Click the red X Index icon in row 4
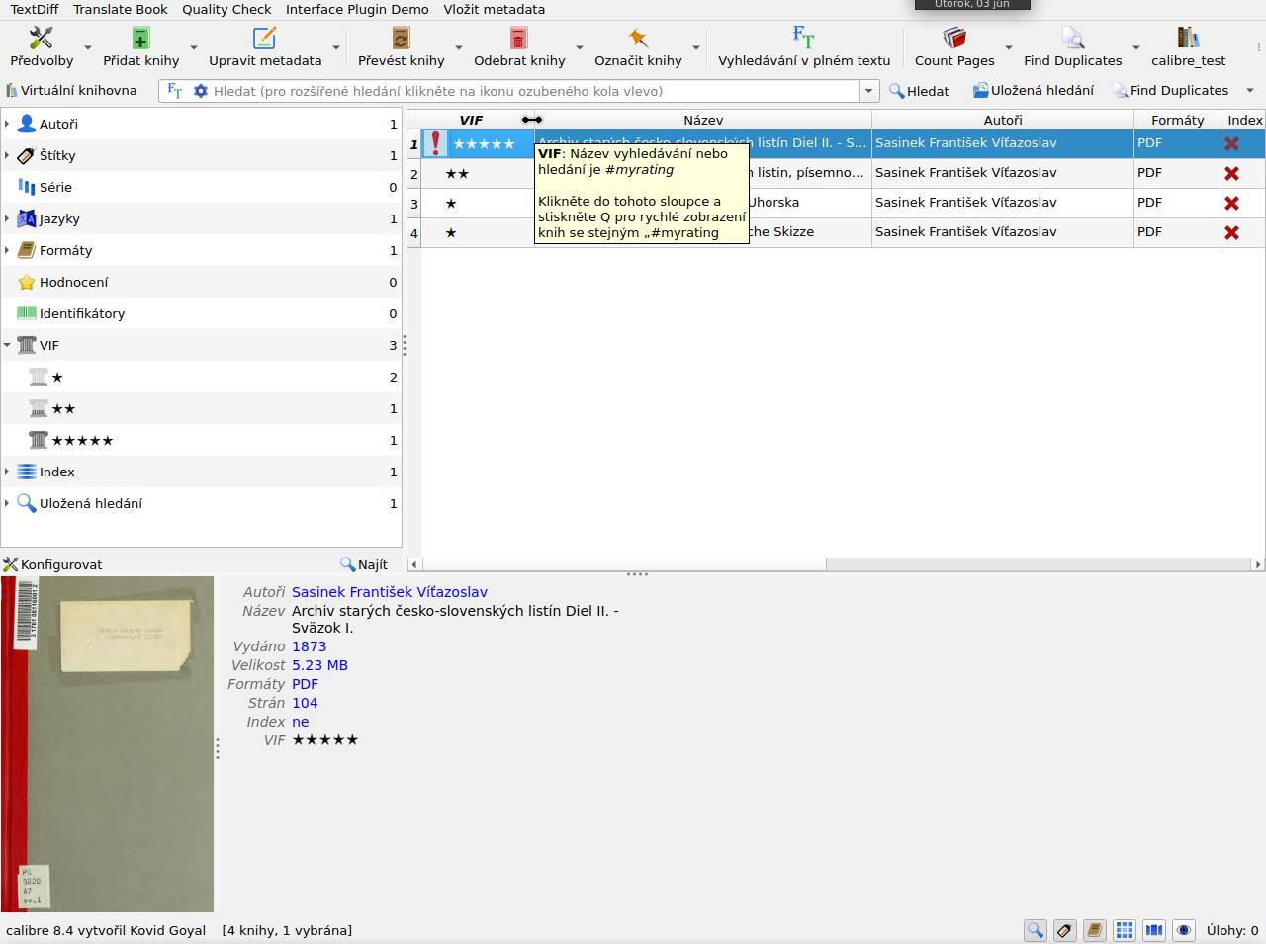Viewport: 1266px width, 944px height. coord(1231,232)
